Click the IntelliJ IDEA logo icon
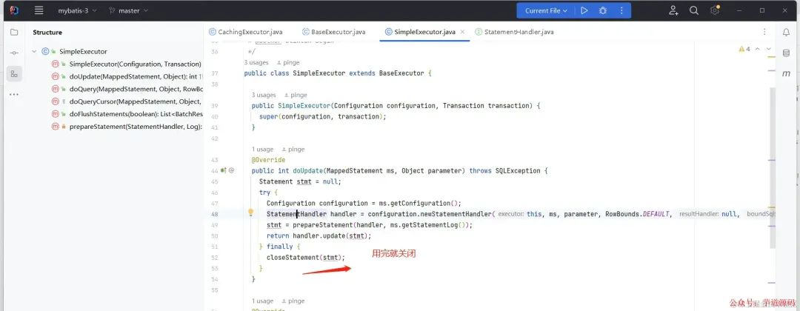The image size is (800, 311). click(x=14, y=10)
